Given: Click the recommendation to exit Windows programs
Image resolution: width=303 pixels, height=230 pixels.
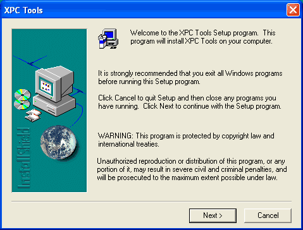Looking at the screenshot, I should pos(190,77).
